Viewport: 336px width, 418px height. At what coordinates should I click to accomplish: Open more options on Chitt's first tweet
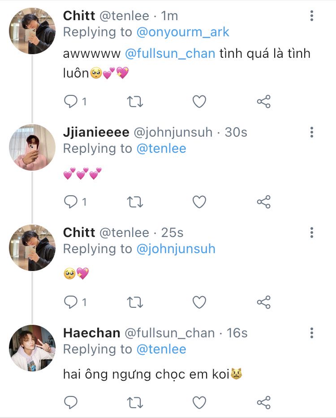point(311,16)
